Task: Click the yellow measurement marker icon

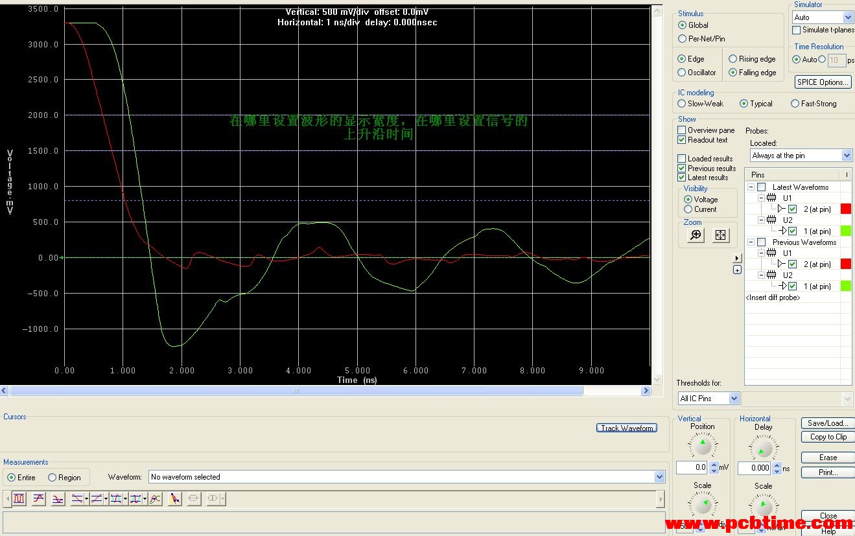Action: (x=174, y=498)
